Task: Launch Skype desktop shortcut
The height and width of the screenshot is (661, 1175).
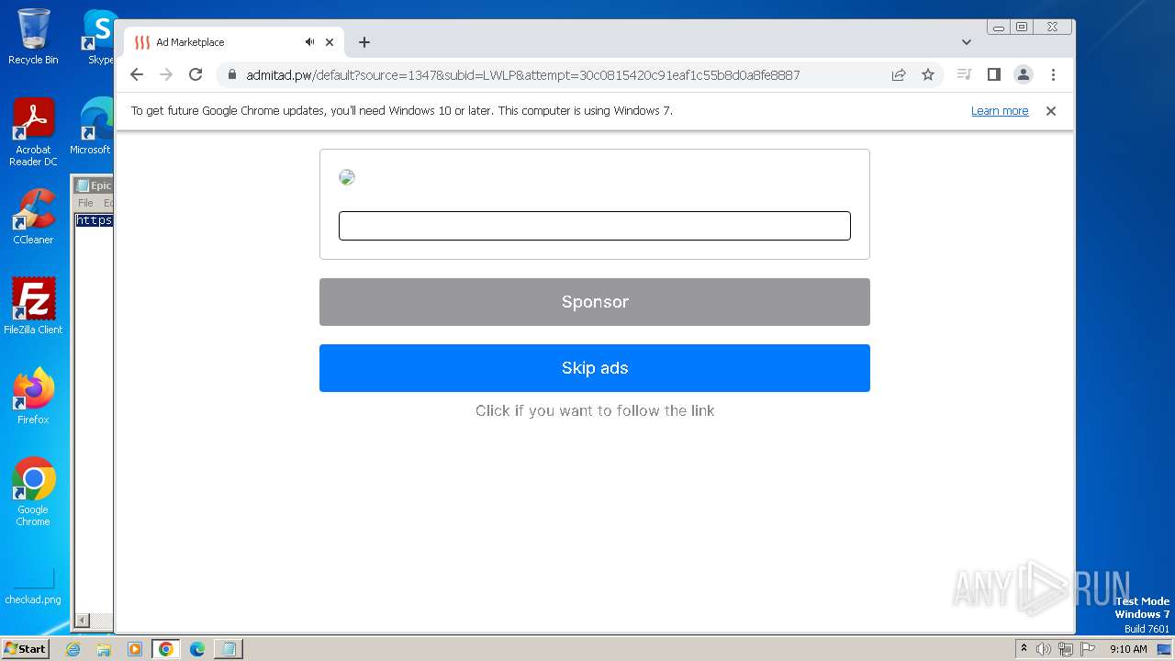Action: [x=99, y=37]
